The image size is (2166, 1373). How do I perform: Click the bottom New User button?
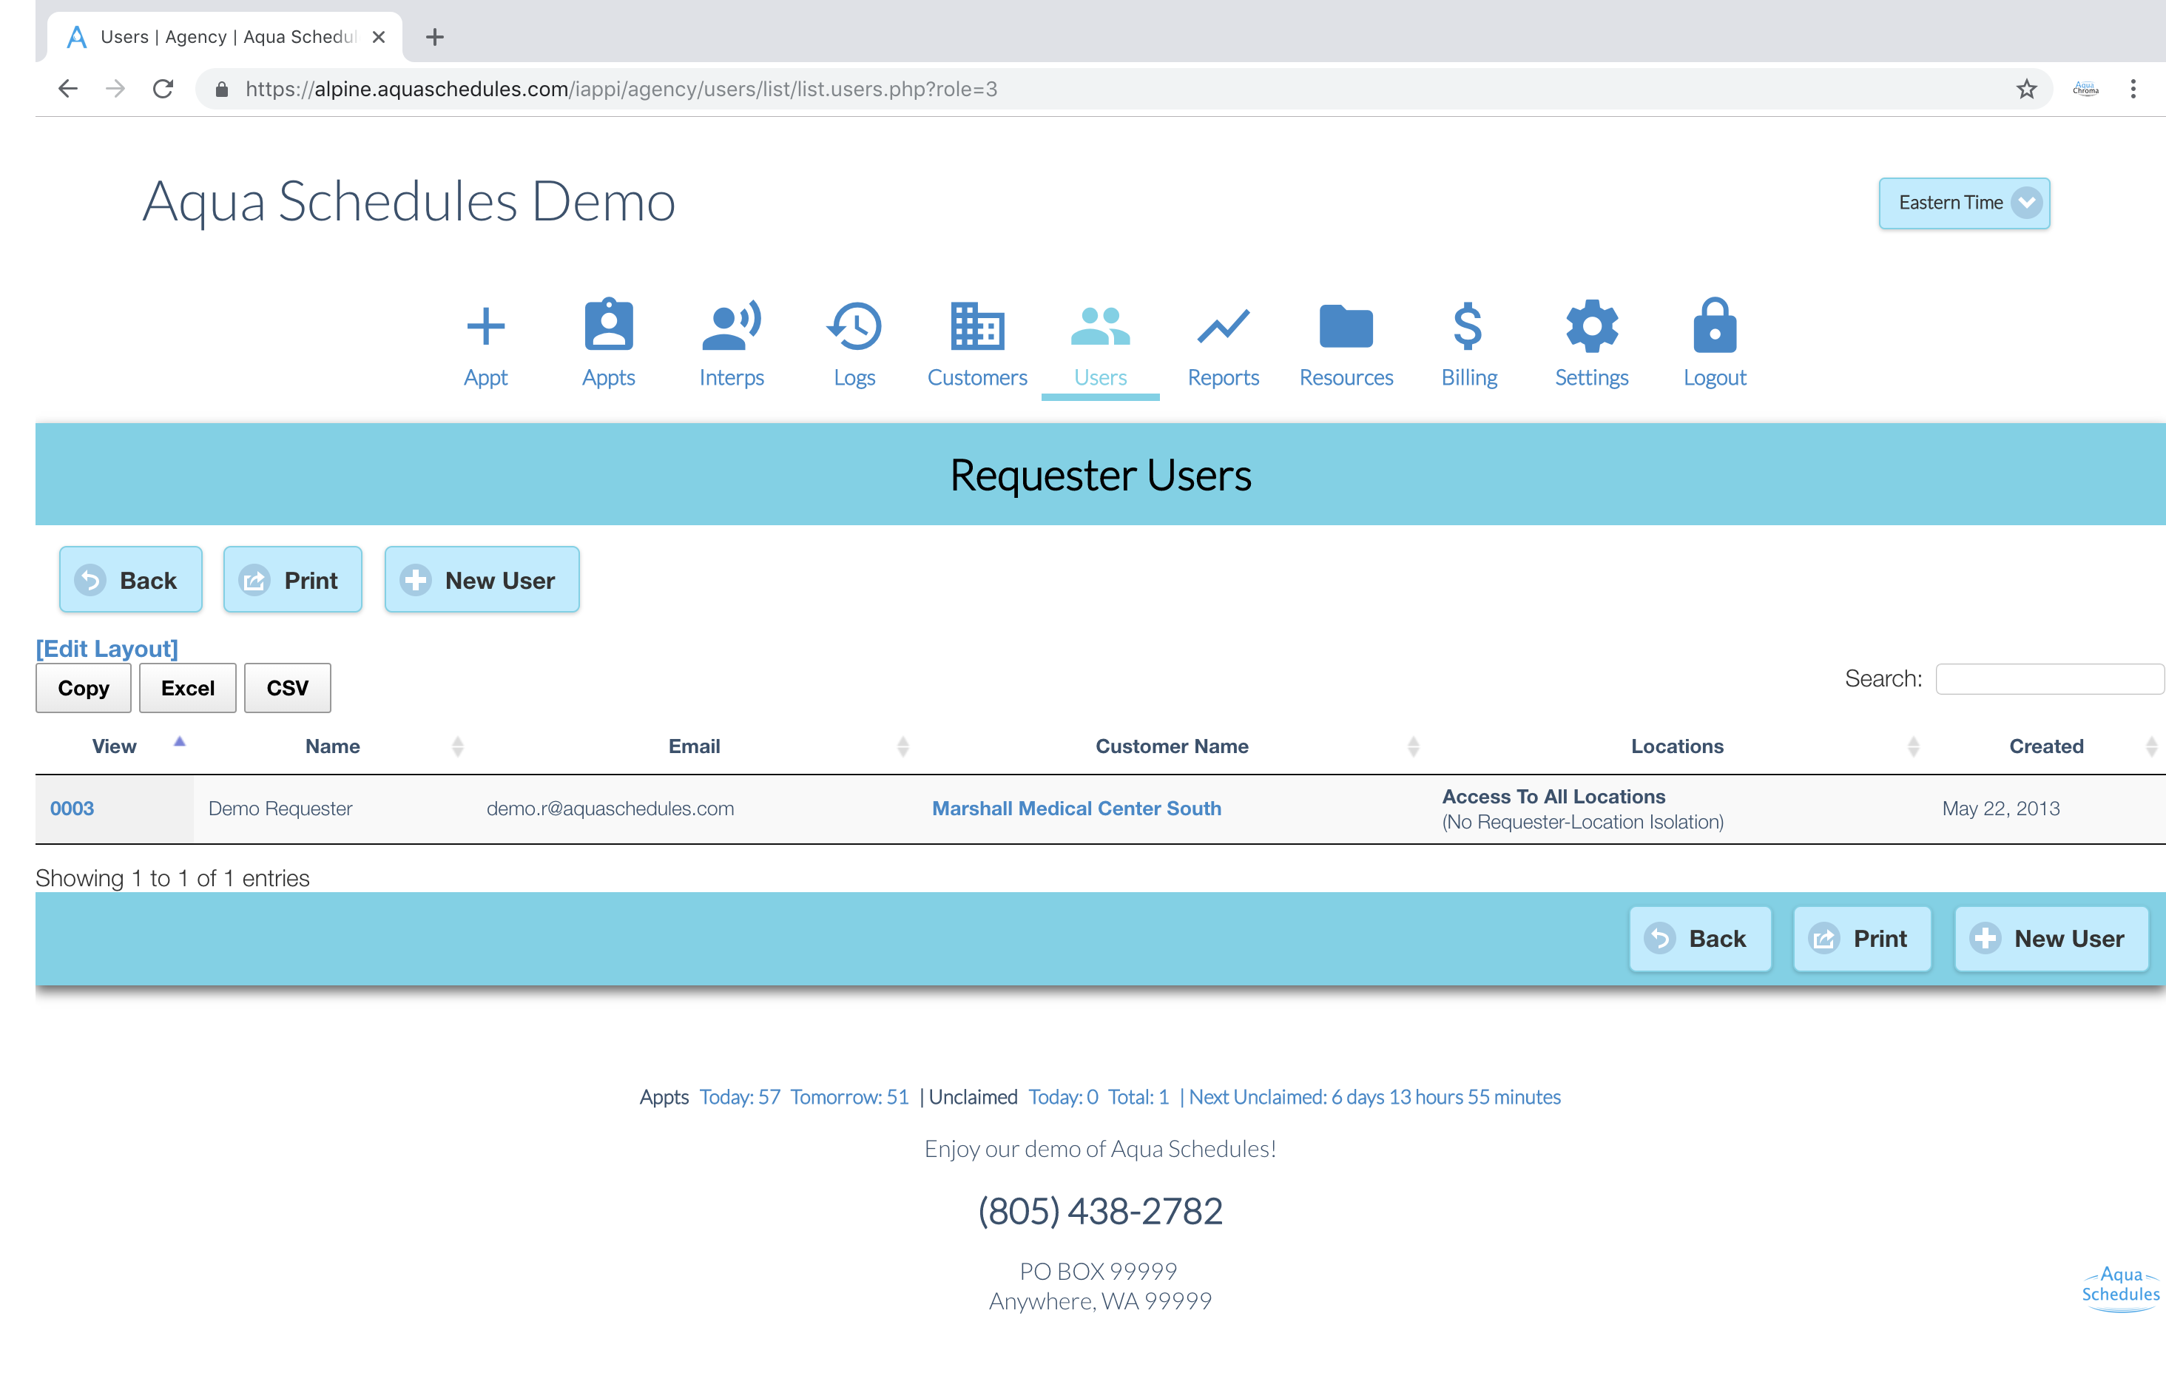tap(2051, 937)
